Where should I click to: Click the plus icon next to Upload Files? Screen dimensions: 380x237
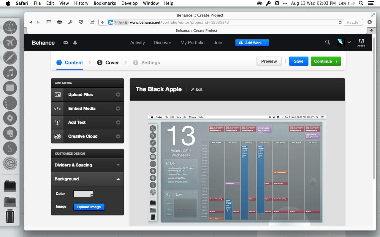(x=118, y=95)
